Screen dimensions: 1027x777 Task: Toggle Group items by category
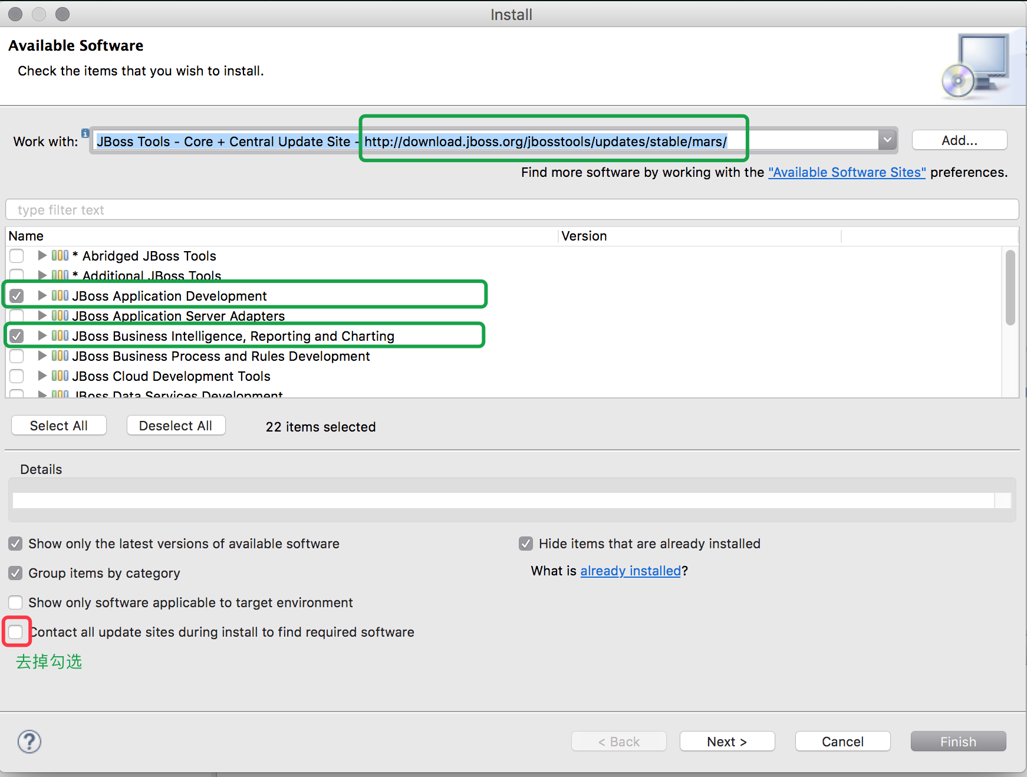point(15,573)
